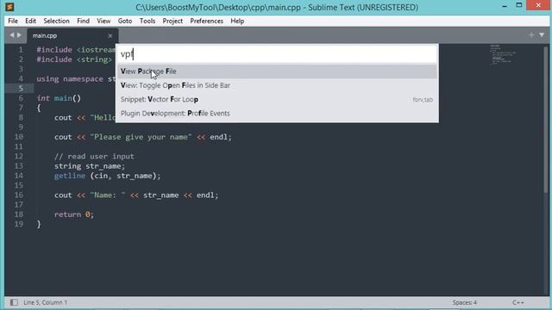The height and width of the screenshot is (310, 552).
Task: Click the command palette input field
Action: click(277, 54)
